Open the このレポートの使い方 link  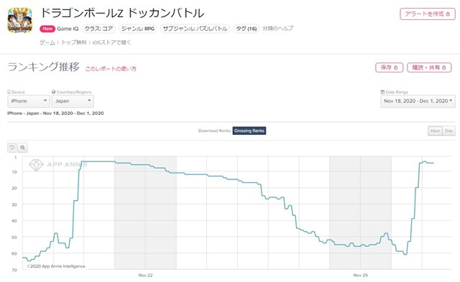click(111, 69)
